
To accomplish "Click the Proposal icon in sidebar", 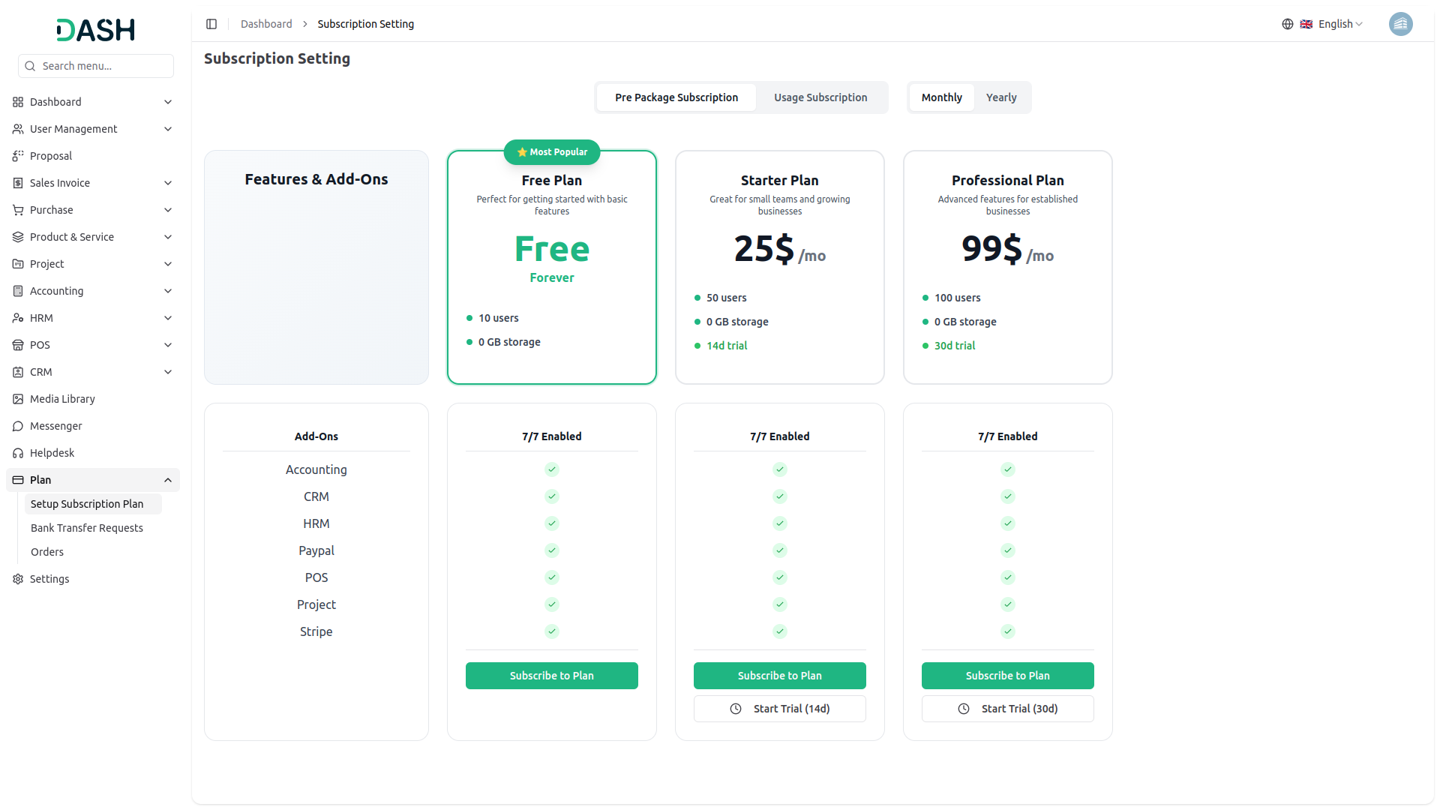I will tap(18, 156).
